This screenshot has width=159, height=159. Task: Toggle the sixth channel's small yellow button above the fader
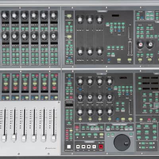(x=56, y=97)
